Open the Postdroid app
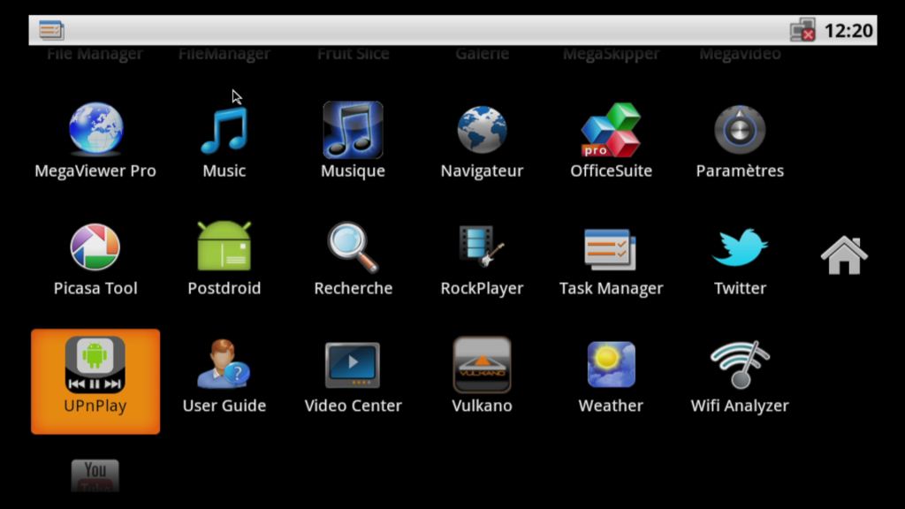Viewport: 905px width, 509px height. (224, 259)
